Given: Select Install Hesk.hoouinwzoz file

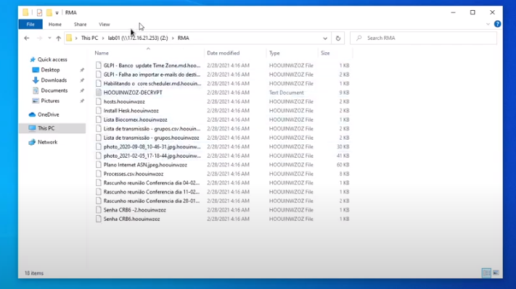Looking at the screenshot, I should [131, 111].
